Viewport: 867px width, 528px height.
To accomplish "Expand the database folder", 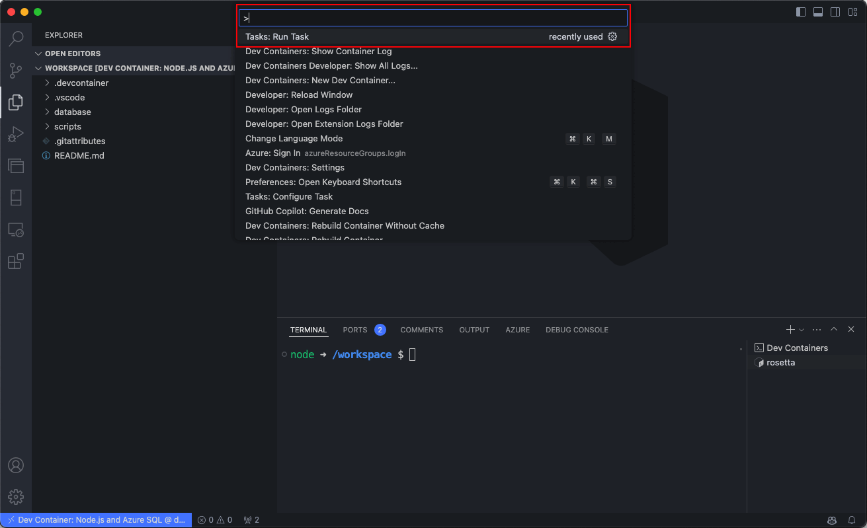I will [72, 112].
